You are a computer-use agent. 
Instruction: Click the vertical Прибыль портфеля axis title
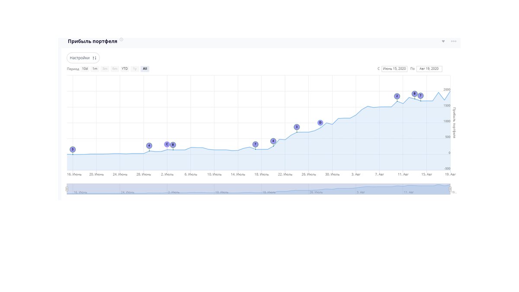(455, 122)
